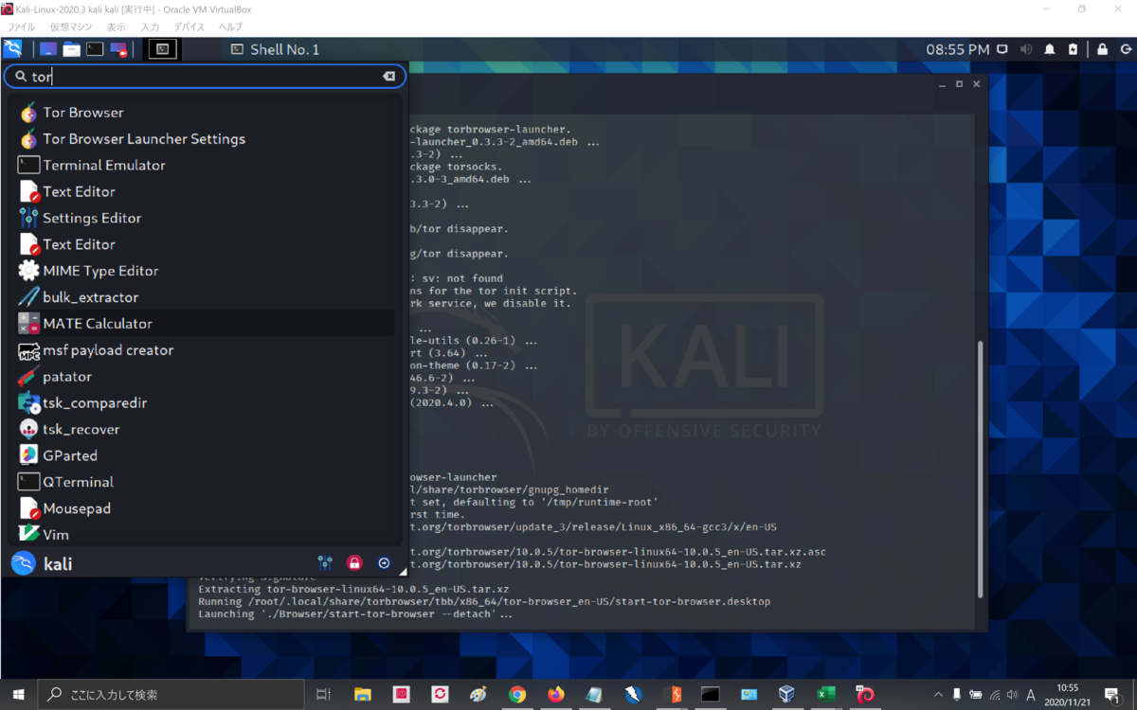This screenshot has height=710, width=1137.
Task: Click the lock icon in top panel
Action: [x=1102, y=49]
